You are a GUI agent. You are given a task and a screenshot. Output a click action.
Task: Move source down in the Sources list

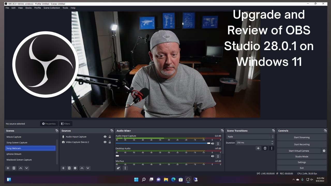[88, 168]
